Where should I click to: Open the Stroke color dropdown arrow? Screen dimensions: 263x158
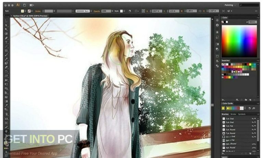pyautogui.click(x=32, y=11)
